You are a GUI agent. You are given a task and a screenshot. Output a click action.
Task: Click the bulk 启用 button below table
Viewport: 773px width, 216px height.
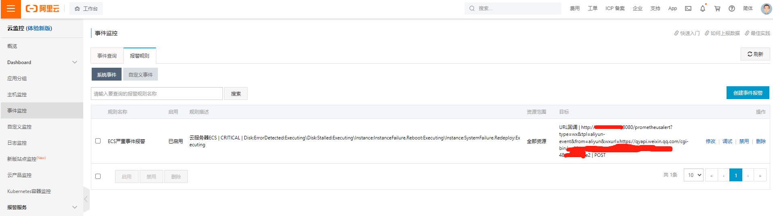[127, 177]
